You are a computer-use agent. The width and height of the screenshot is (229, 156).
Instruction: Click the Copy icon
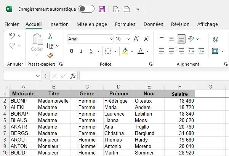[x=50, y=46]
